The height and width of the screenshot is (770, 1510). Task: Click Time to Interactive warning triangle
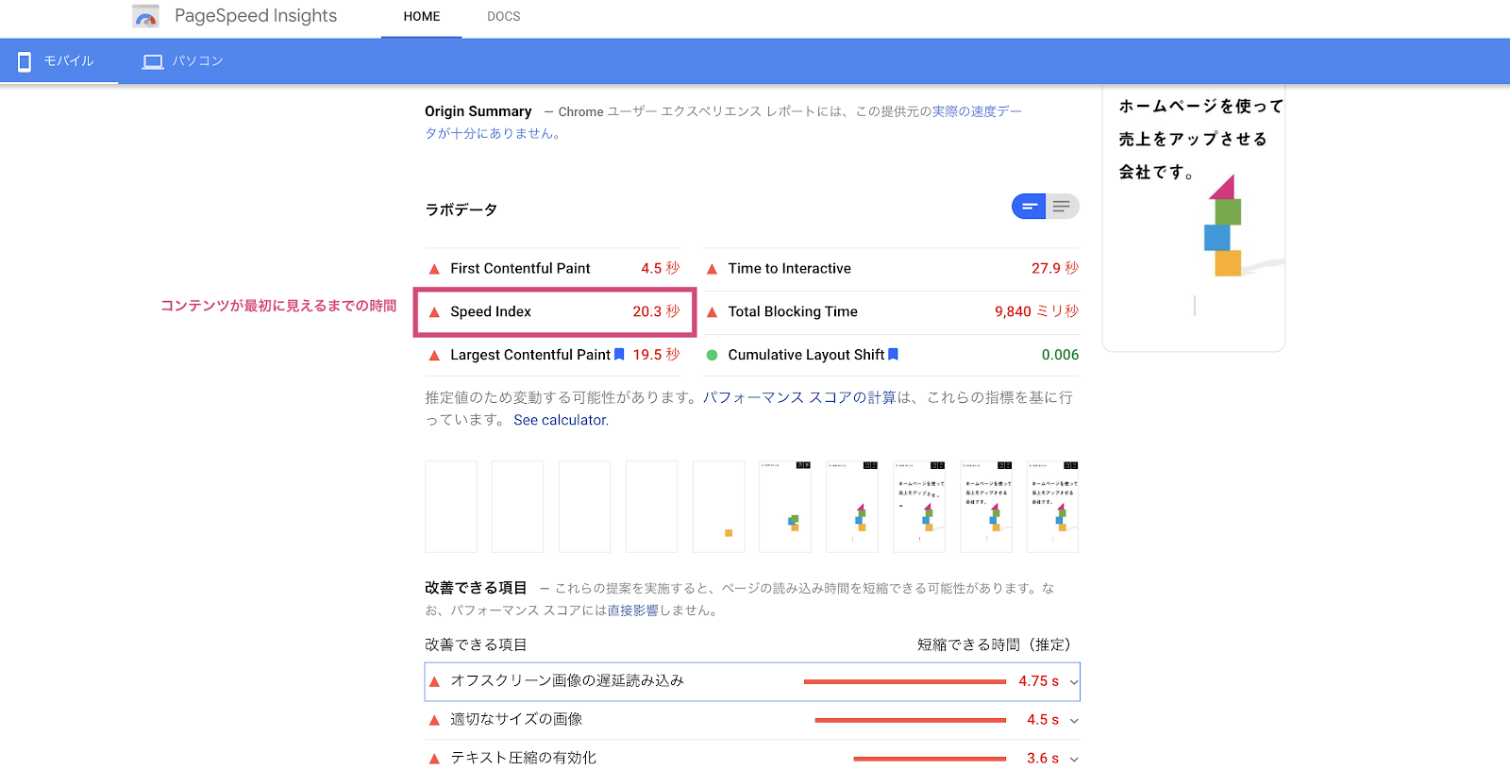coord(712,269)
